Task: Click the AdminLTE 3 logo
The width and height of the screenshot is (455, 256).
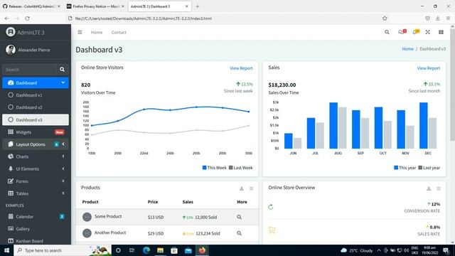Action: pyautogui.click(x=11, y=32)
